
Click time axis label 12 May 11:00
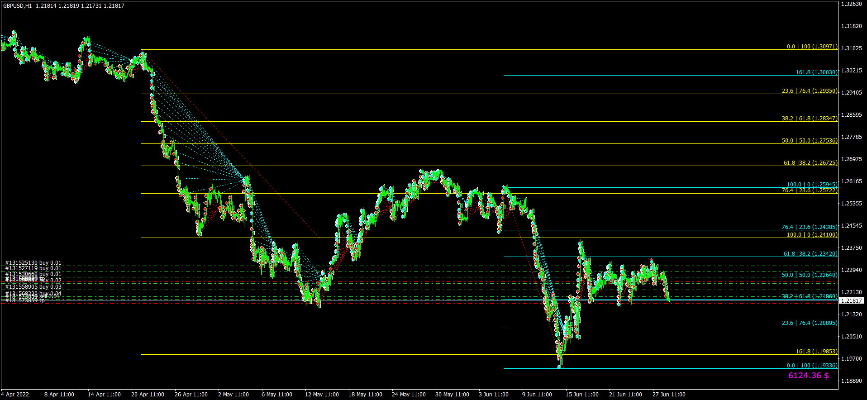[x=322, y=395]
